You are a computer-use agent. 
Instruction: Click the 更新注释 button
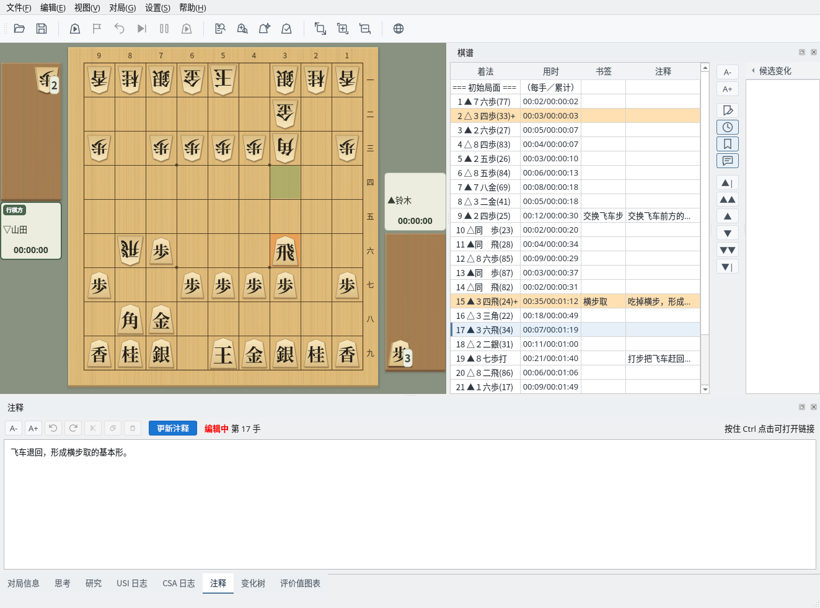coord(173,428)
